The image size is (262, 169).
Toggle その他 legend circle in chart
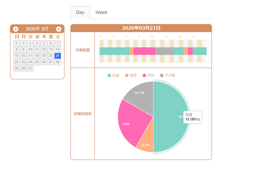pos(162,75)
